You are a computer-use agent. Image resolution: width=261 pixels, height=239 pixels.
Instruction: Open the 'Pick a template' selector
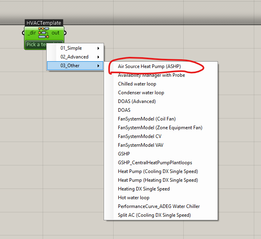[x=36, y=45]
